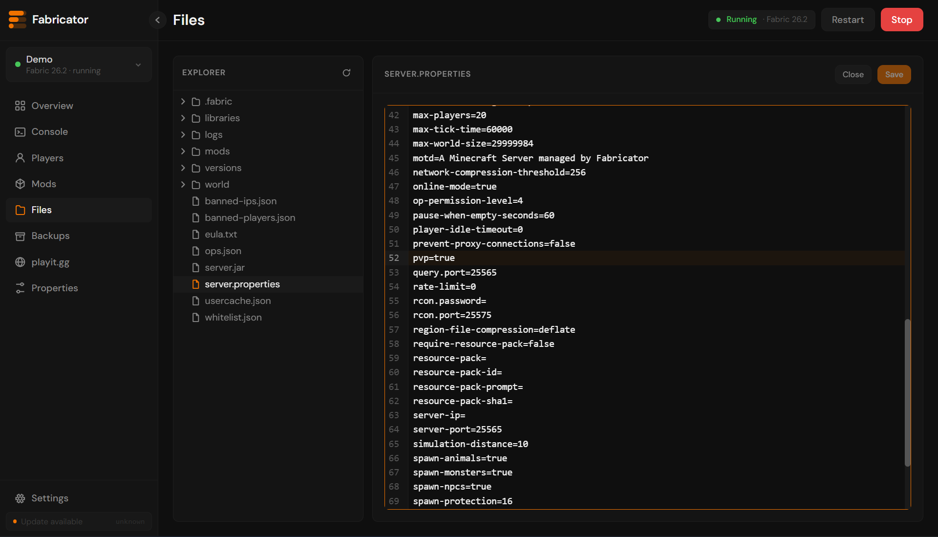Screen dimensions: 938x537
Task: Go to the Players section
Action: (x=79, y=158)
